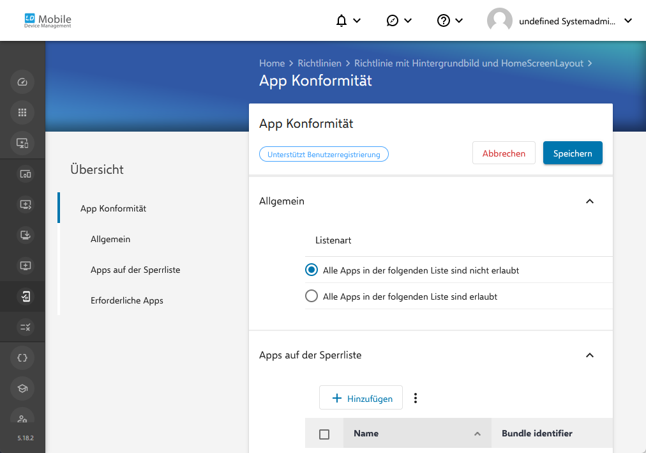The height and width of the screenshot is (453, 646).
Task: Select Apps auf der Sperrliste in overview
Action: pos(135,270)
